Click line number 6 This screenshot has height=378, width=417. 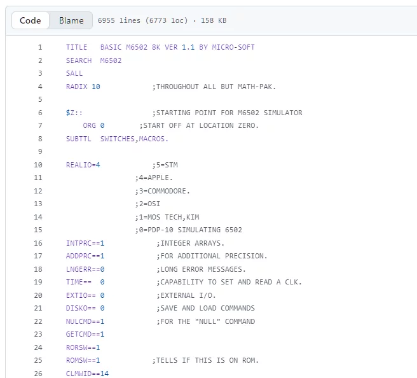tap(40, 113)
